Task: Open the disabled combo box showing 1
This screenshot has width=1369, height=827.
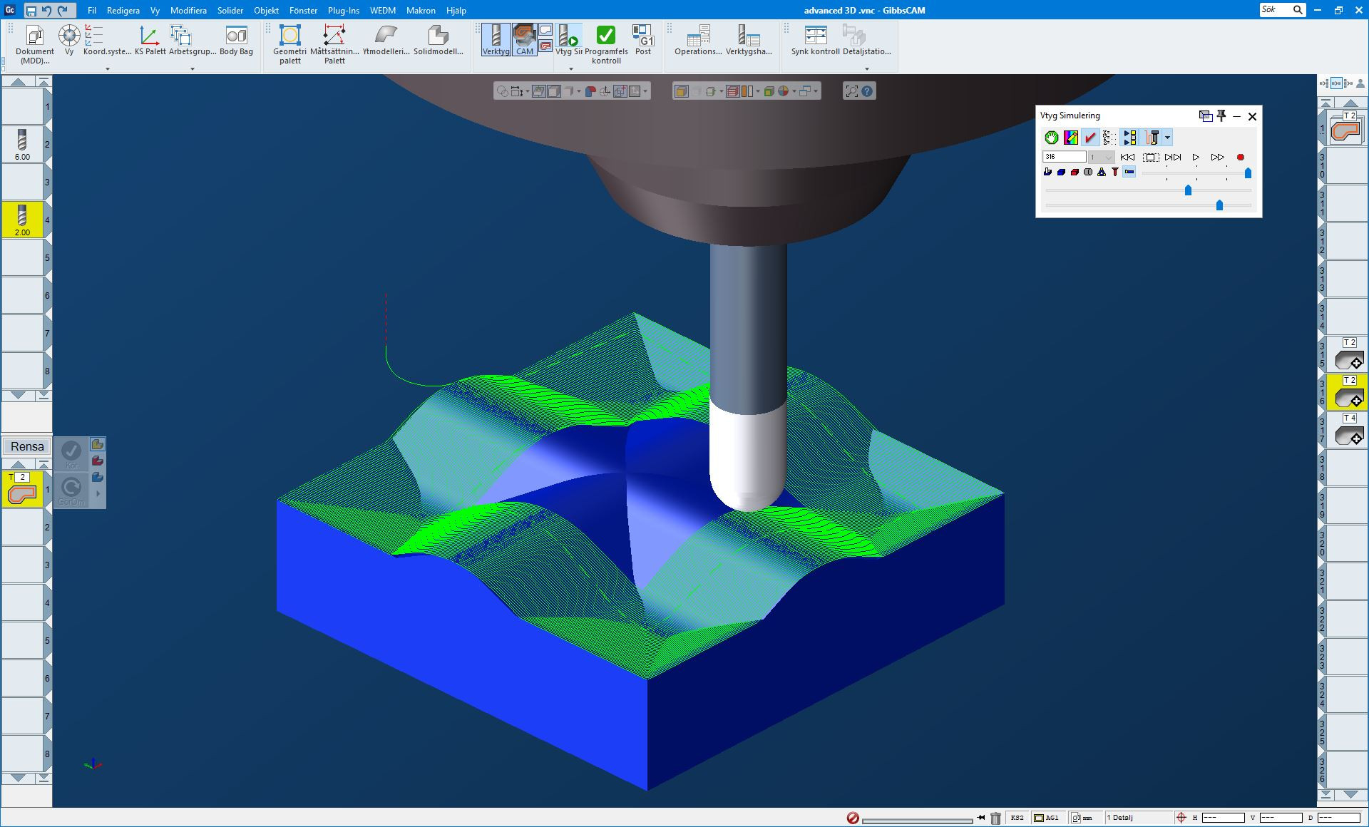Action: [x=1101, y=157]
